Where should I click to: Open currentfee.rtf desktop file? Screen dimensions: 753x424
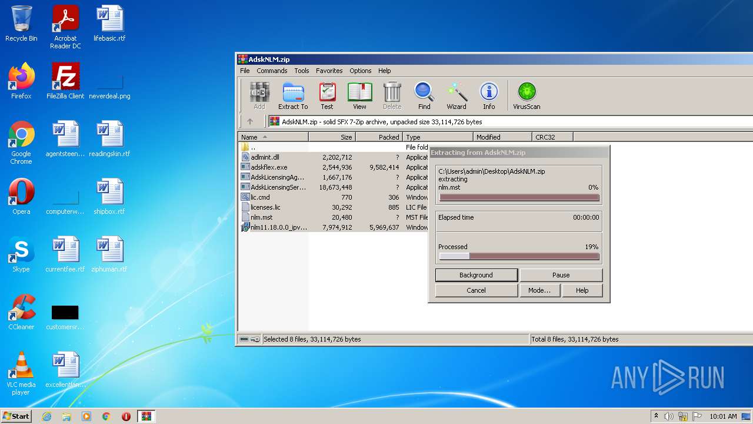point(65,254)
